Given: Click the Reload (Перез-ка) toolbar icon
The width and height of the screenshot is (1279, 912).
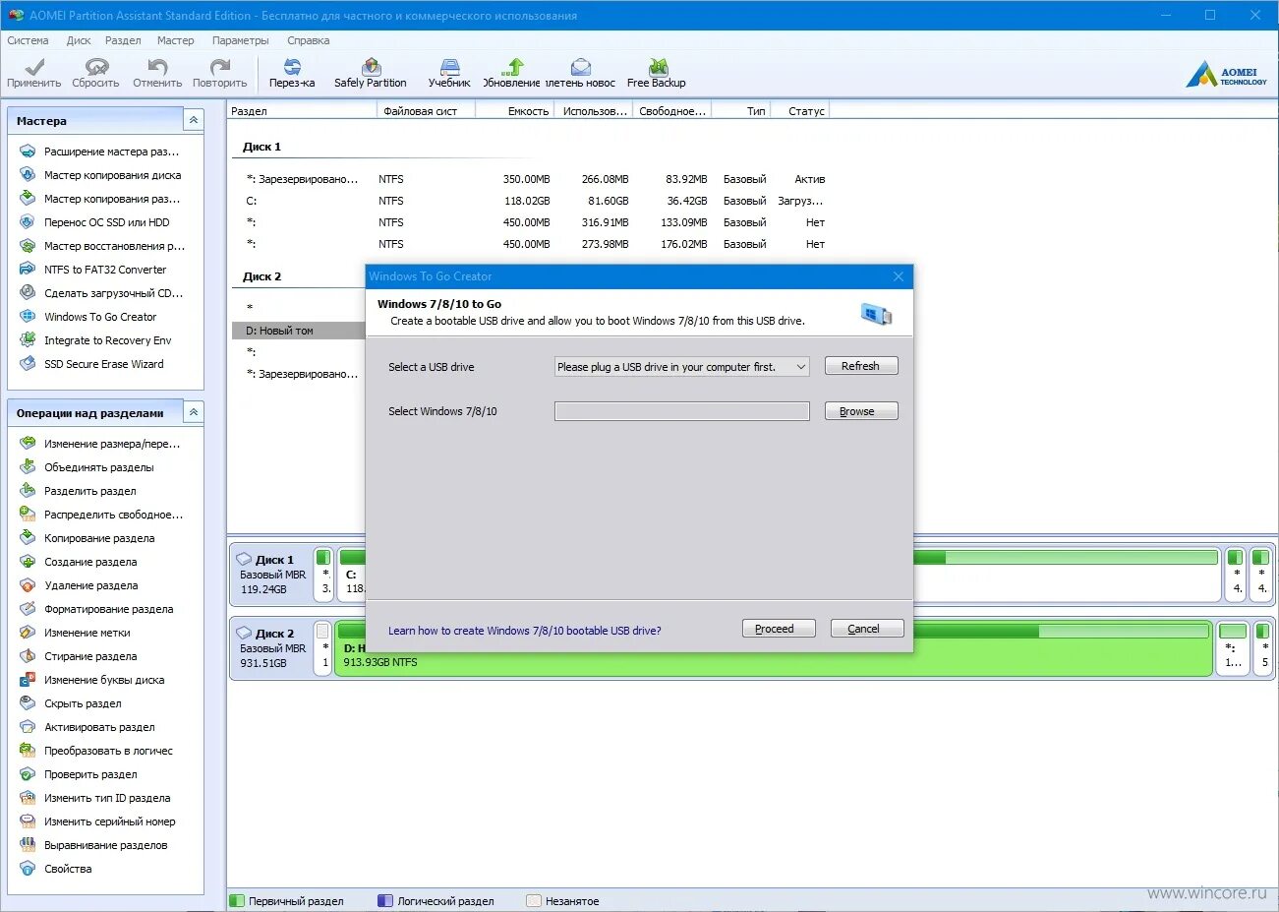Looking at the screenshot, I should (292, 73).
